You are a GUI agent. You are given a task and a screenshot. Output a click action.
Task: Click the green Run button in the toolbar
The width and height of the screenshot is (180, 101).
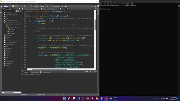coord(25,6)
